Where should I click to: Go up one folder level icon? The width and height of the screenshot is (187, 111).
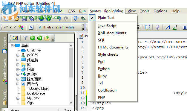click(47, 38)
